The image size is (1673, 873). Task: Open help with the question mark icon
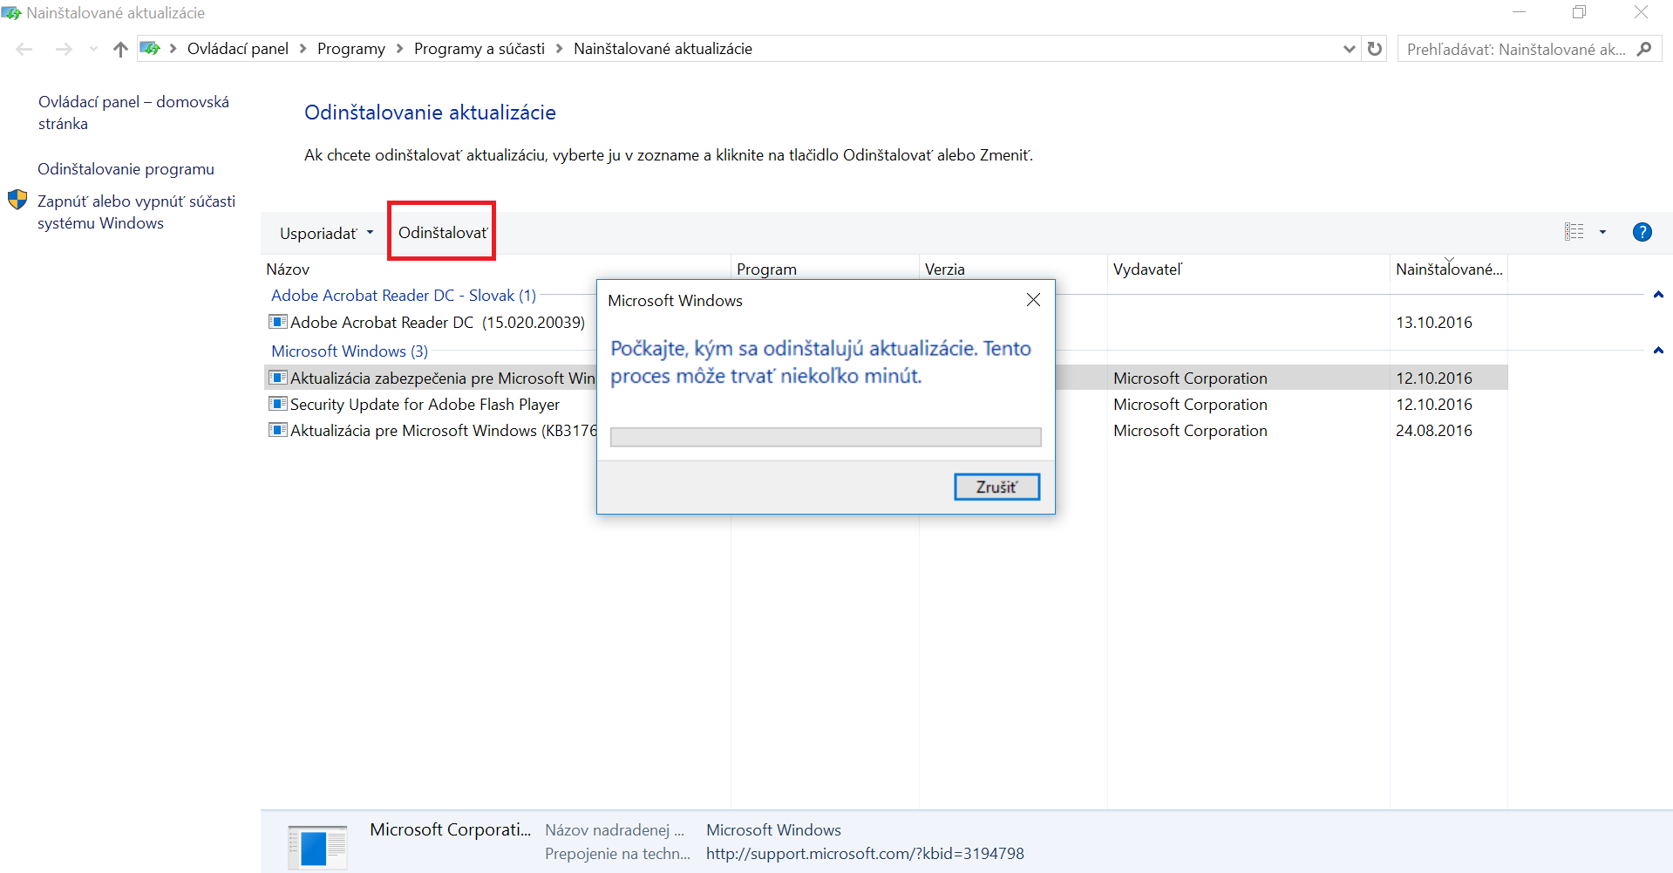[1642, 232]
